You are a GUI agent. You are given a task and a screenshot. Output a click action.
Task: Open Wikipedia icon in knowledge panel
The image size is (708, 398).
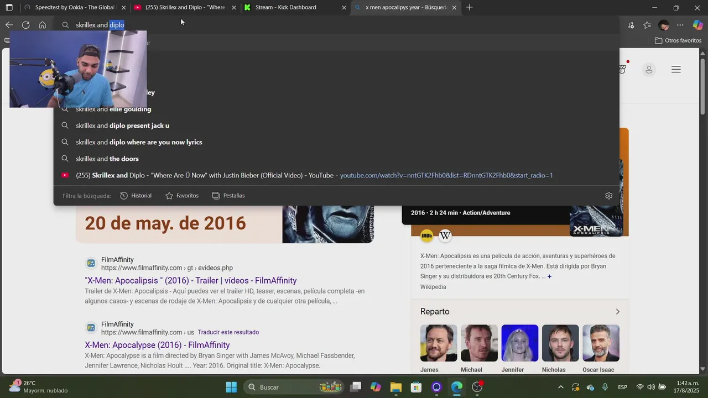(x=445, y=236)
